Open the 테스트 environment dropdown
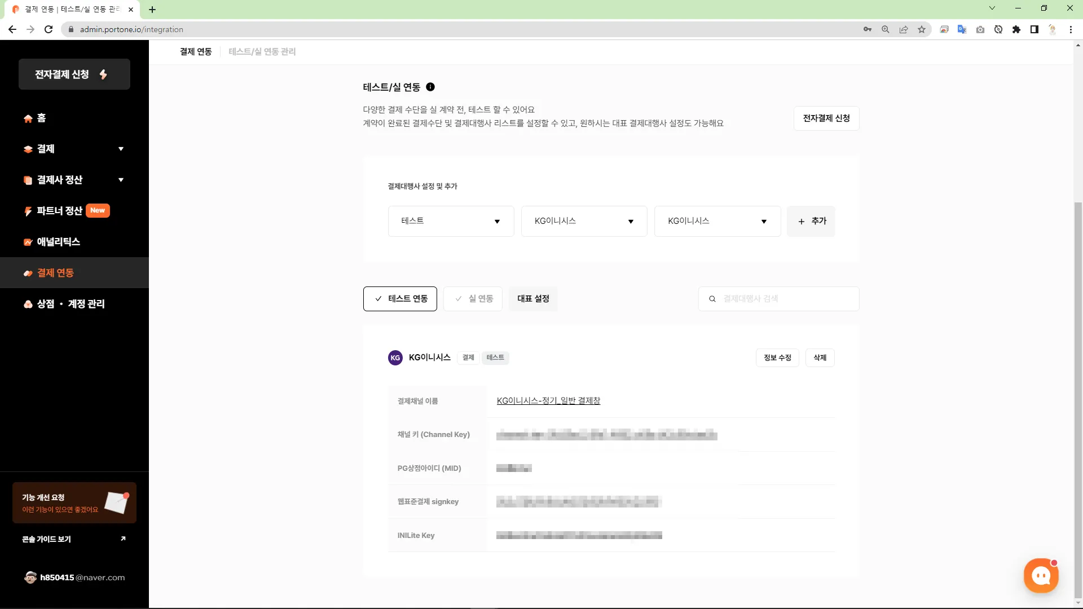 tap(451, 221)
